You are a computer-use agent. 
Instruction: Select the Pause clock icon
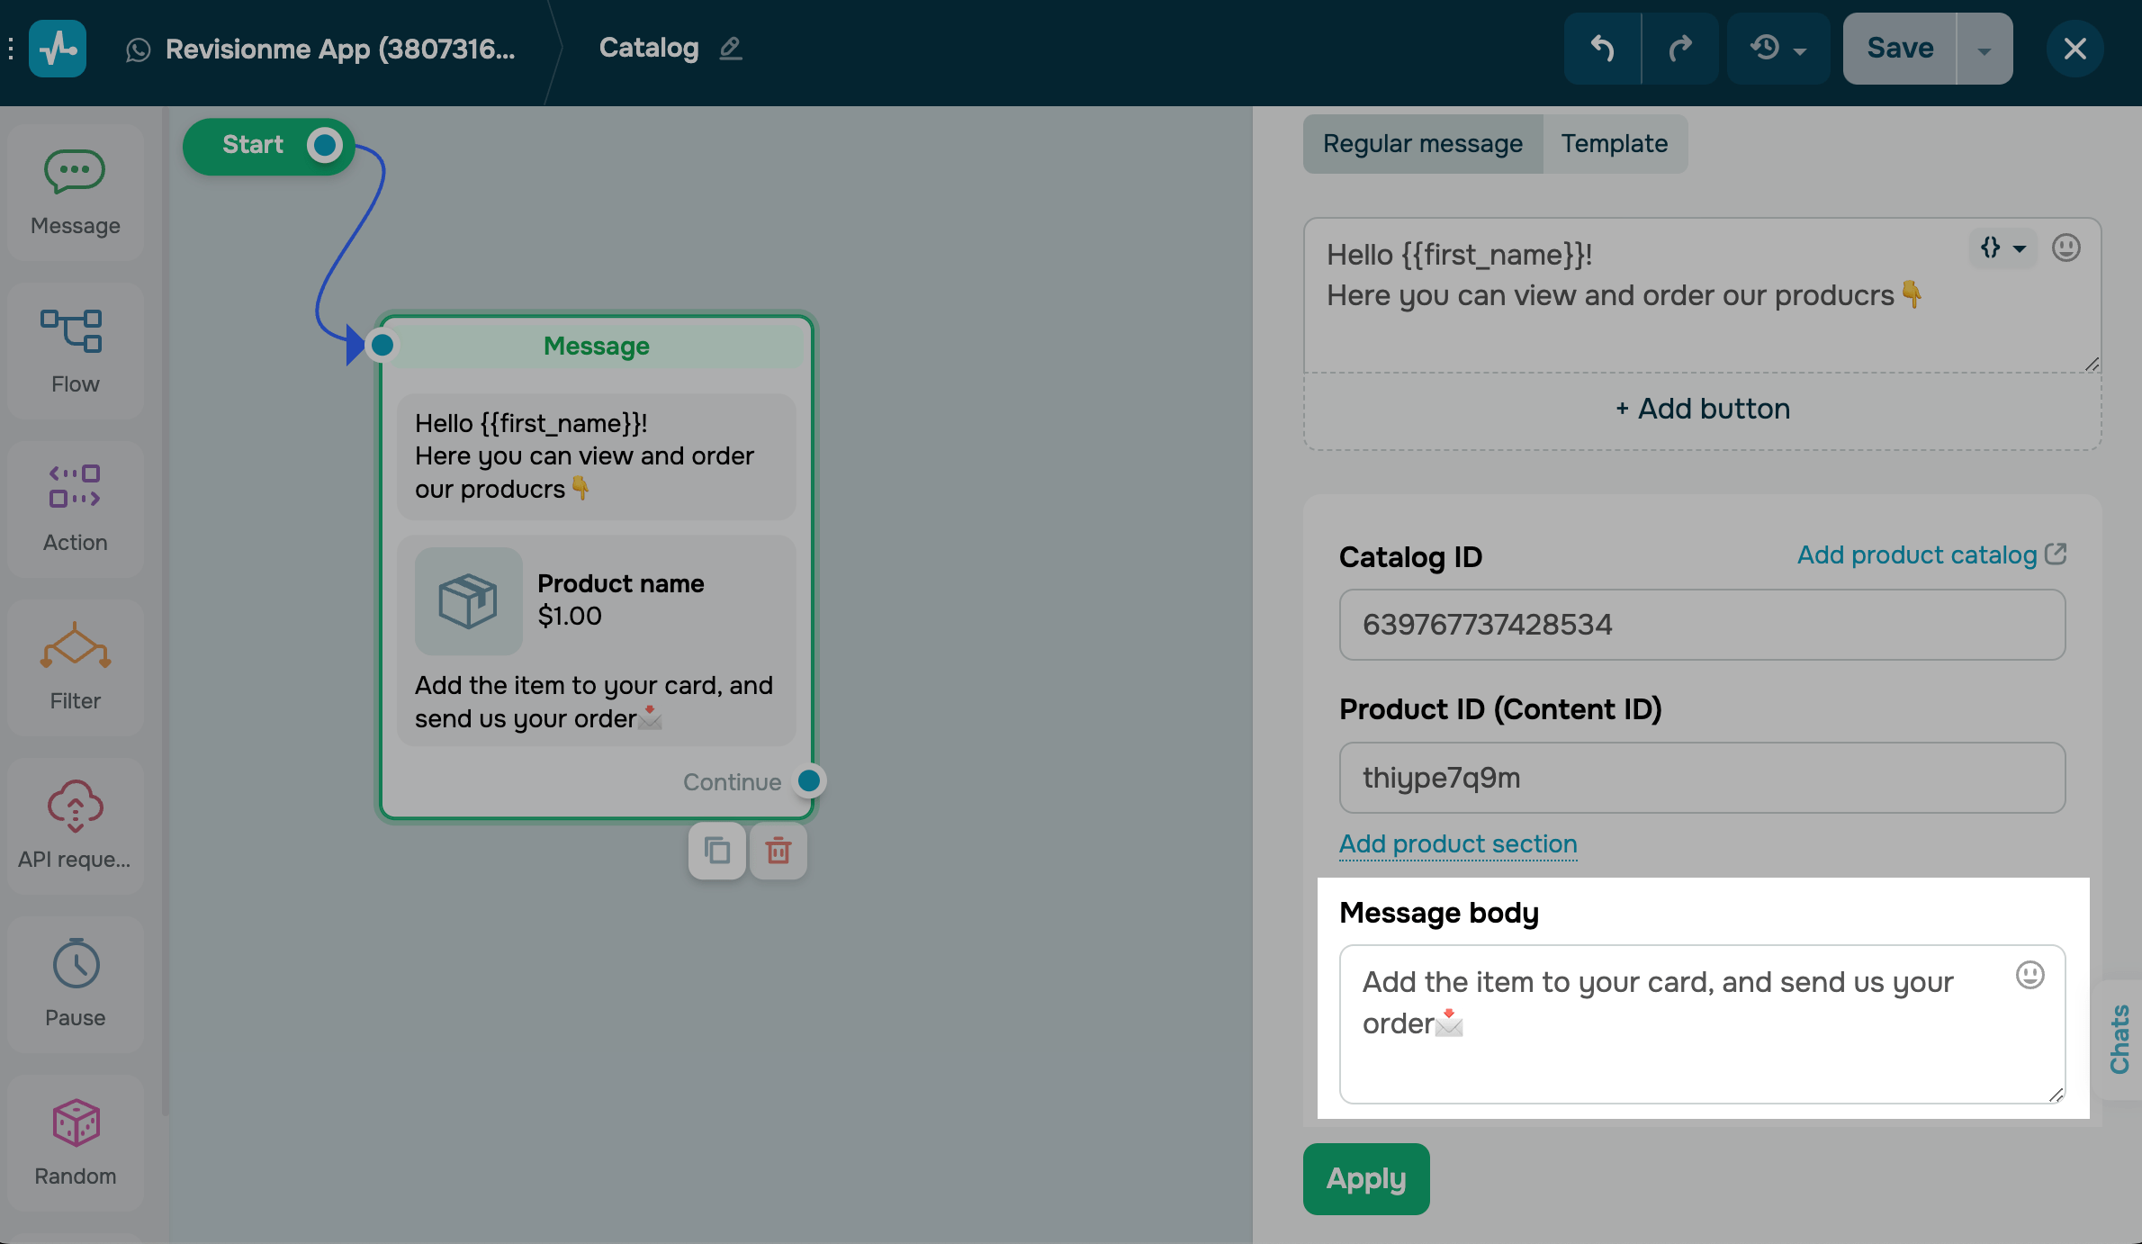coord(76,964)
